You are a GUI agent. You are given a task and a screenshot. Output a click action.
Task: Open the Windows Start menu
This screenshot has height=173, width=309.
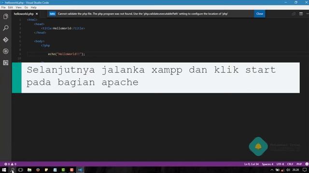(x=4, y=170)
